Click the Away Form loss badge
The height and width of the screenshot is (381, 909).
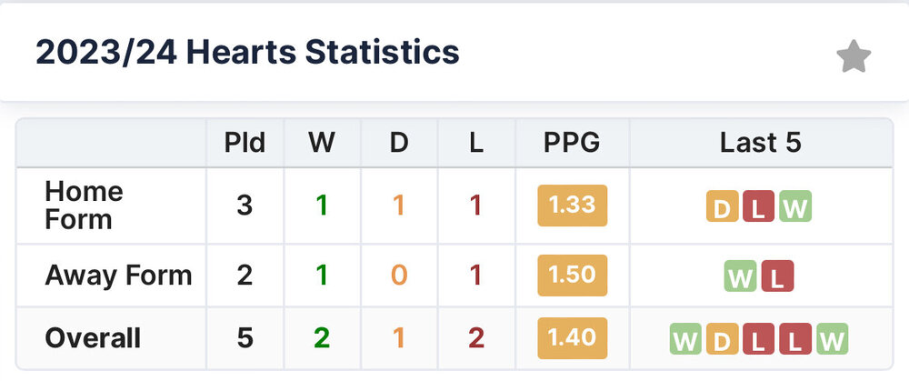pos(777,276)
